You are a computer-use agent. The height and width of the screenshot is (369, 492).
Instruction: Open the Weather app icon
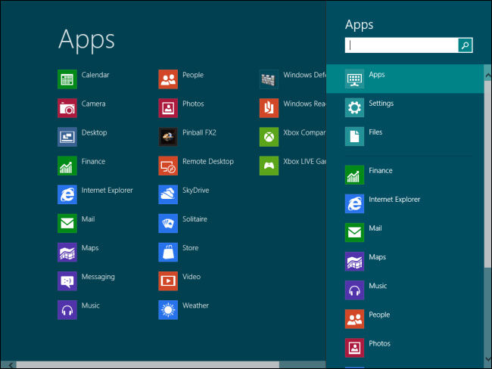[168, 310]
